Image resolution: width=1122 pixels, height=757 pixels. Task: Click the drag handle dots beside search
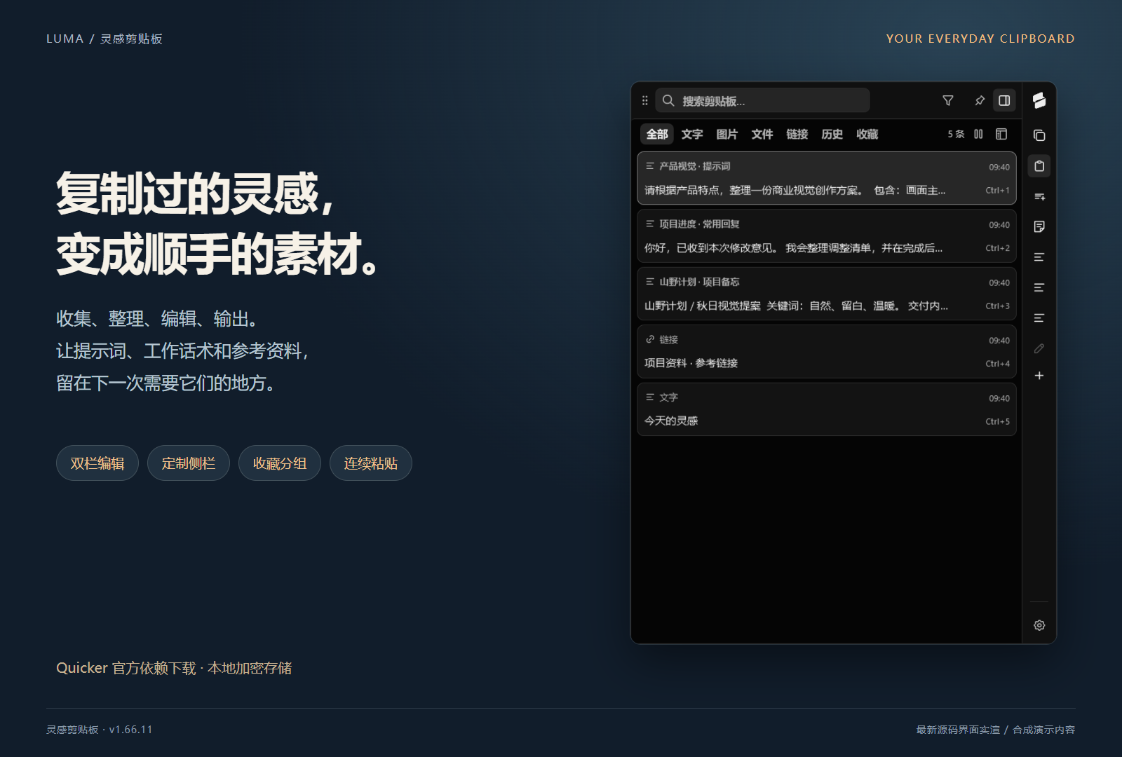[x=644, y=101]
